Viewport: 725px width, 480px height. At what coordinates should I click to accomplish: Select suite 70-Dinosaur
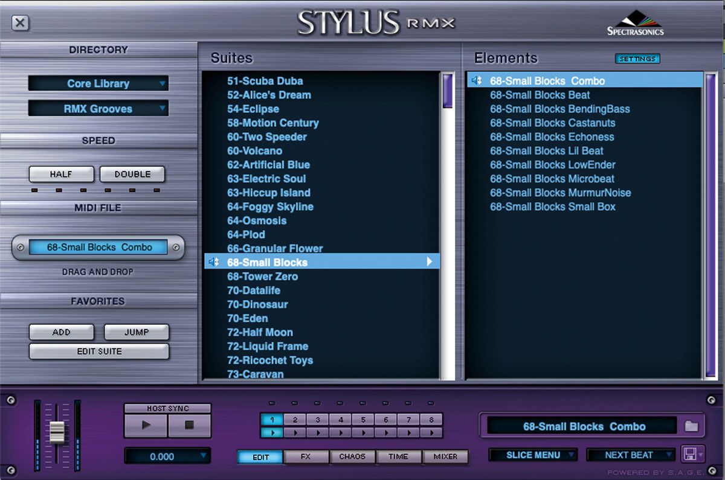pos(257,304)
